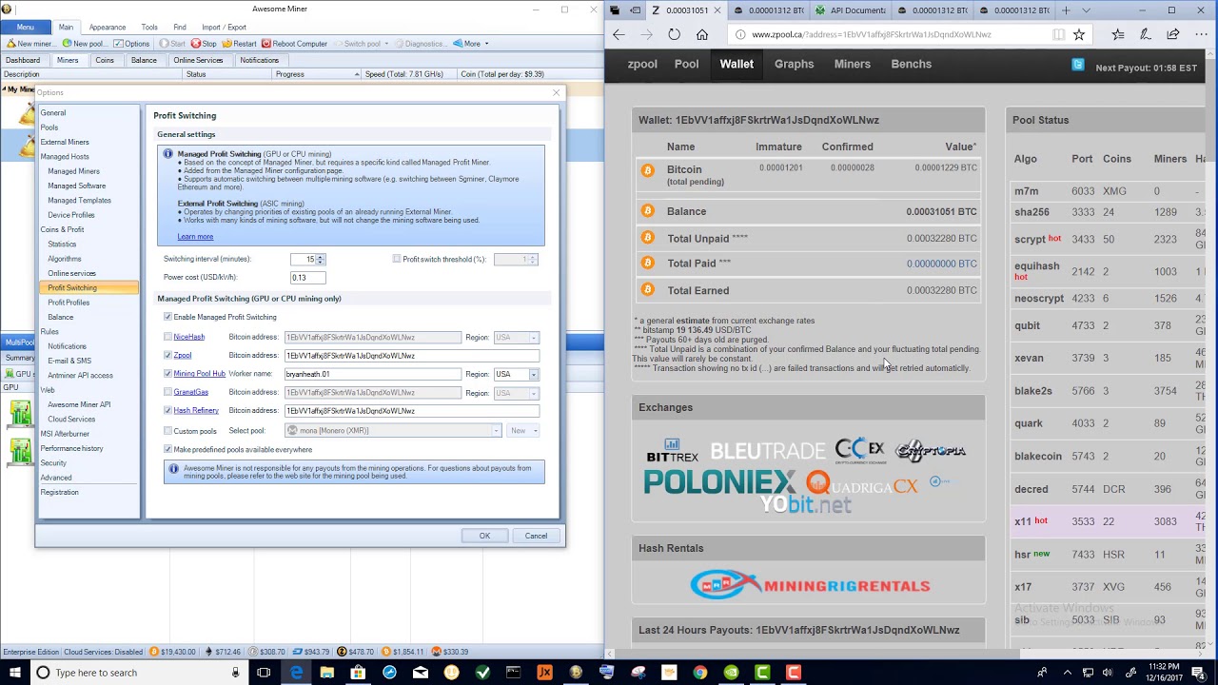Open Chrome from the Windows taskbar
The image size is (1218, 685).
(x=700, y=673)
